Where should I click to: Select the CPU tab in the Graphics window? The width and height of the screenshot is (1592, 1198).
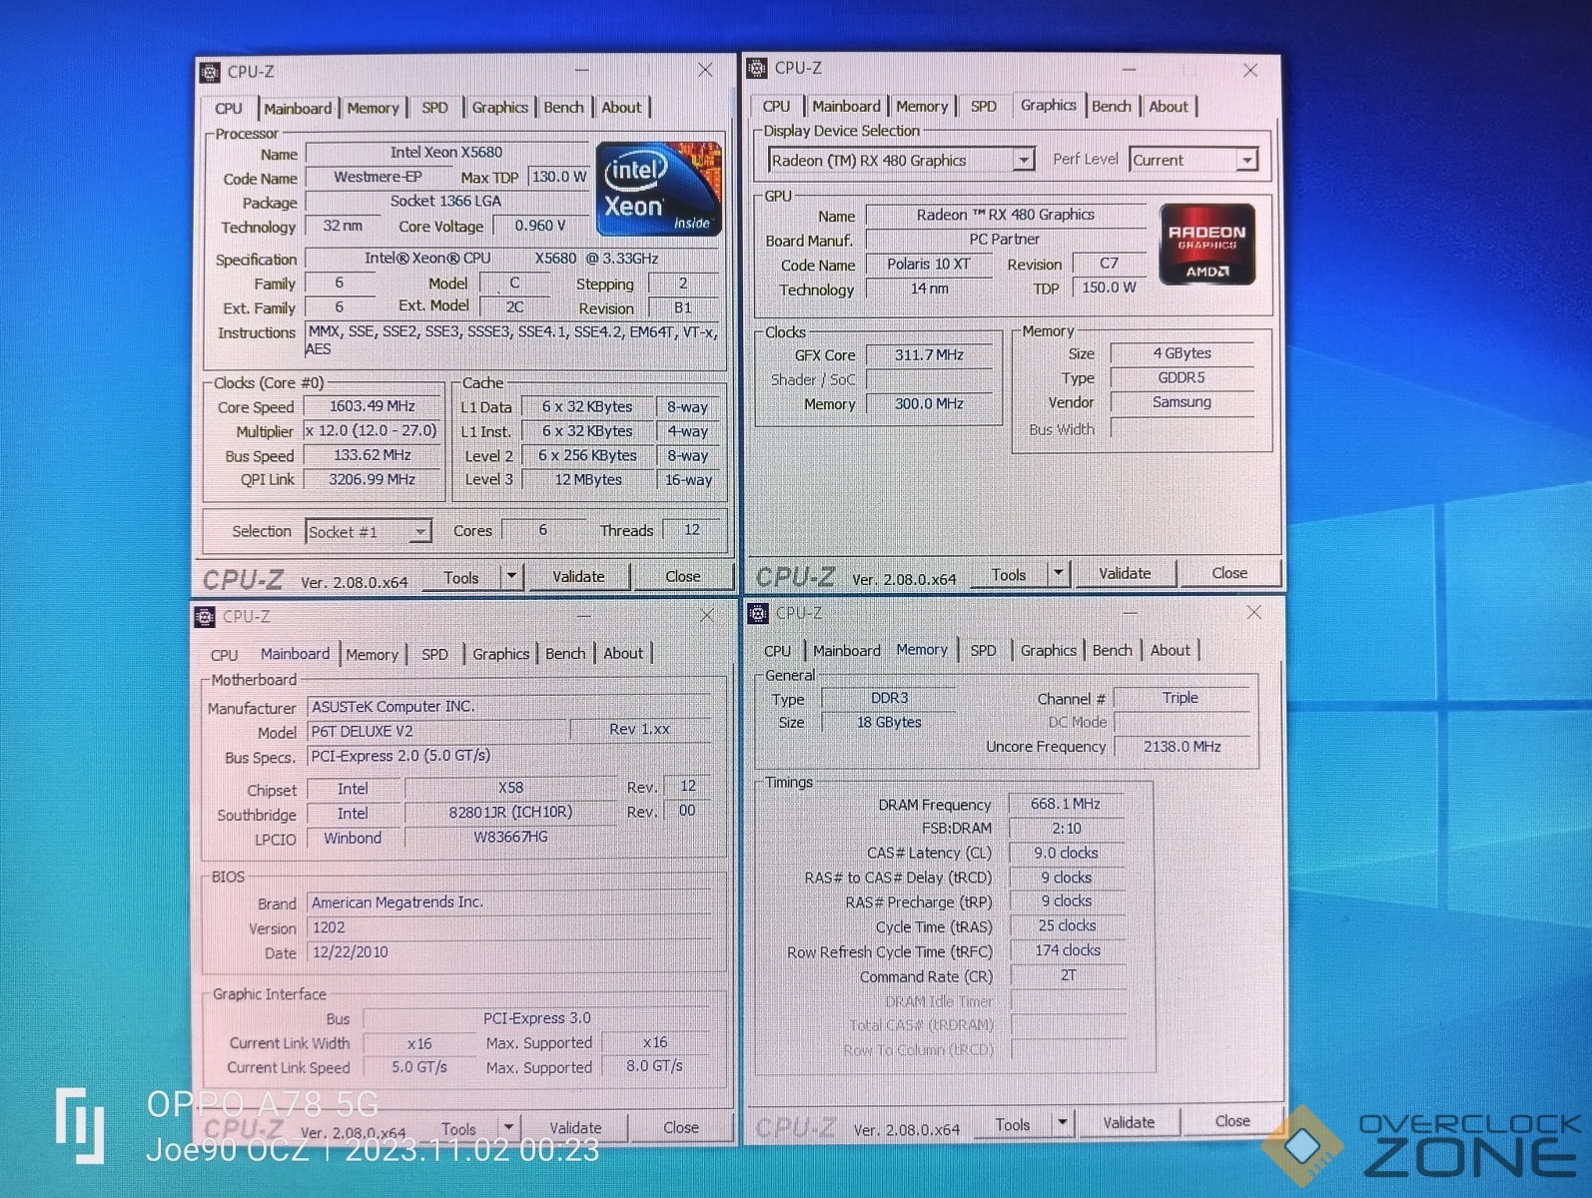tap(776, 106)
